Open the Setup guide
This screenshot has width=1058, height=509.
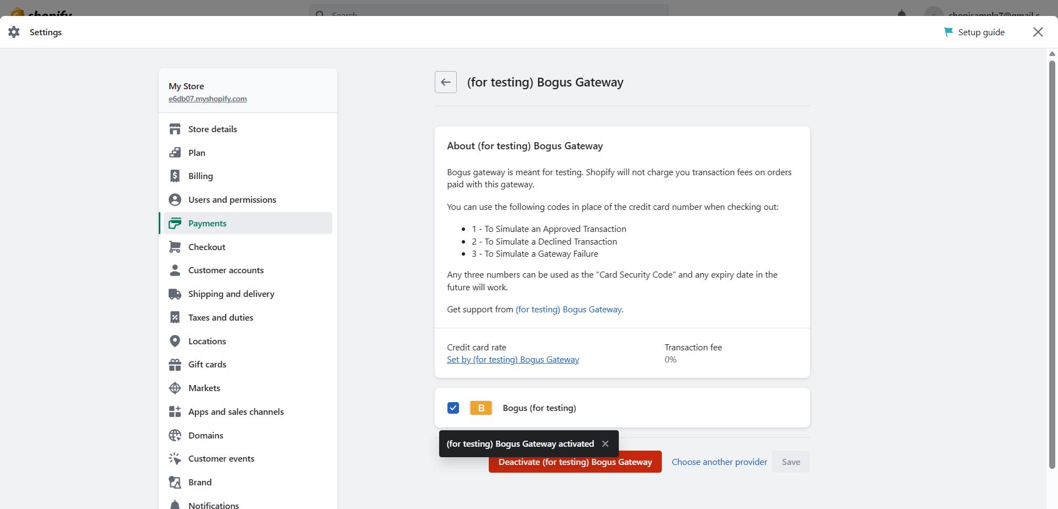point(974,32)
